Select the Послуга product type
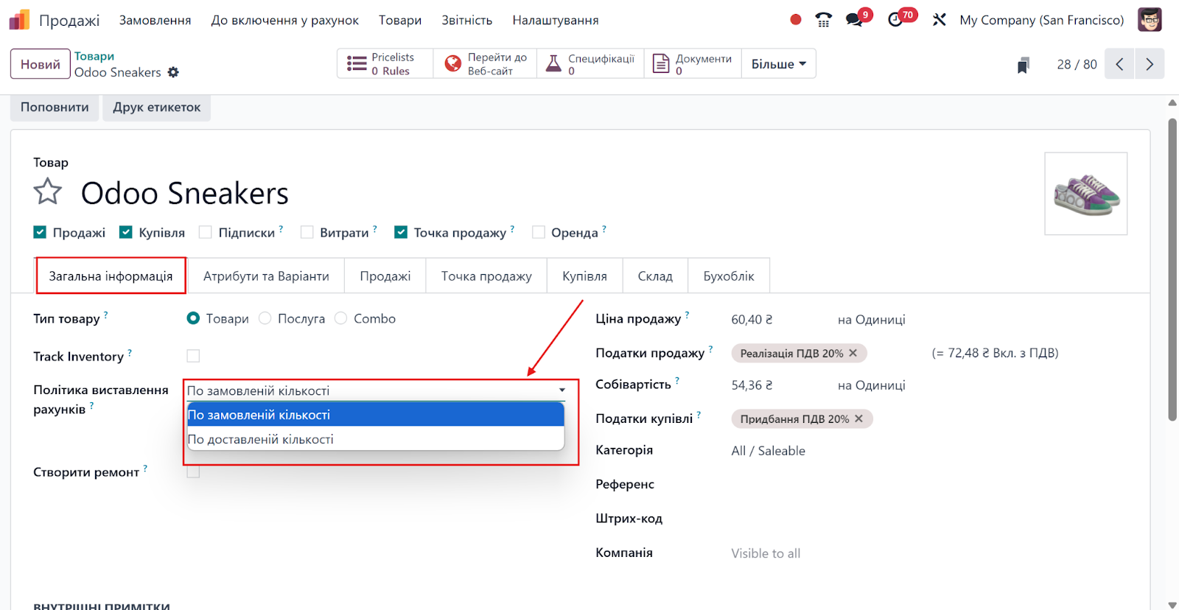This screenshot has width=1179, height=610. [265, 318]
